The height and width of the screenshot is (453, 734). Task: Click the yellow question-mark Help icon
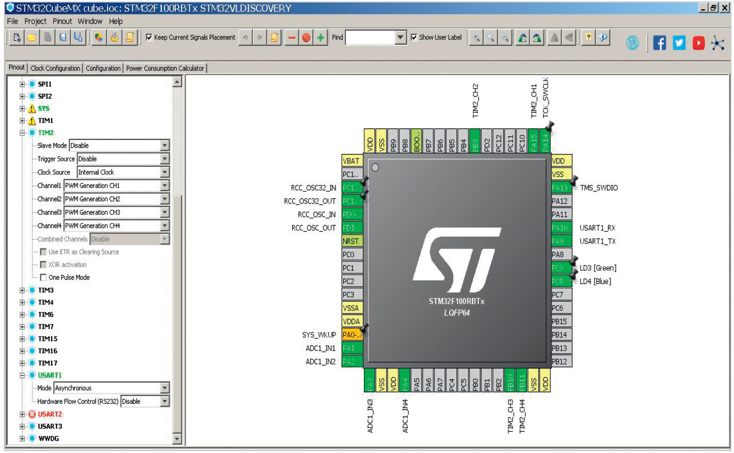[588, 38]
